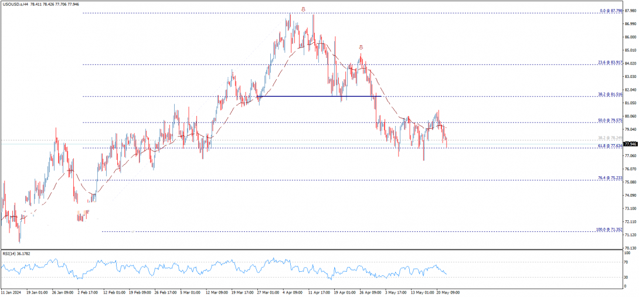Click the 75.080 price axis value

[x=630, y=182]
